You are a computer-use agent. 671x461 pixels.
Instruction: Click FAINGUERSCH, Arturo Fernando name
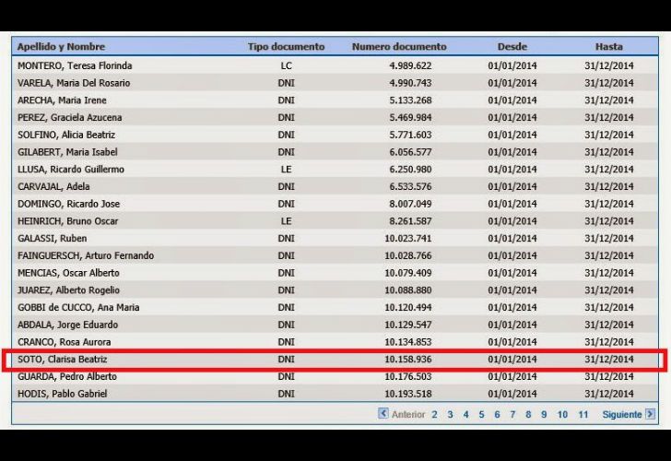(x=86, y=255)
